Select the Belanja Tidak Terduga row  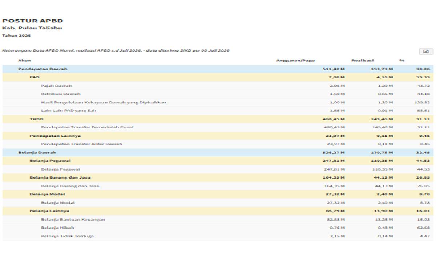(x=218, y=236)
